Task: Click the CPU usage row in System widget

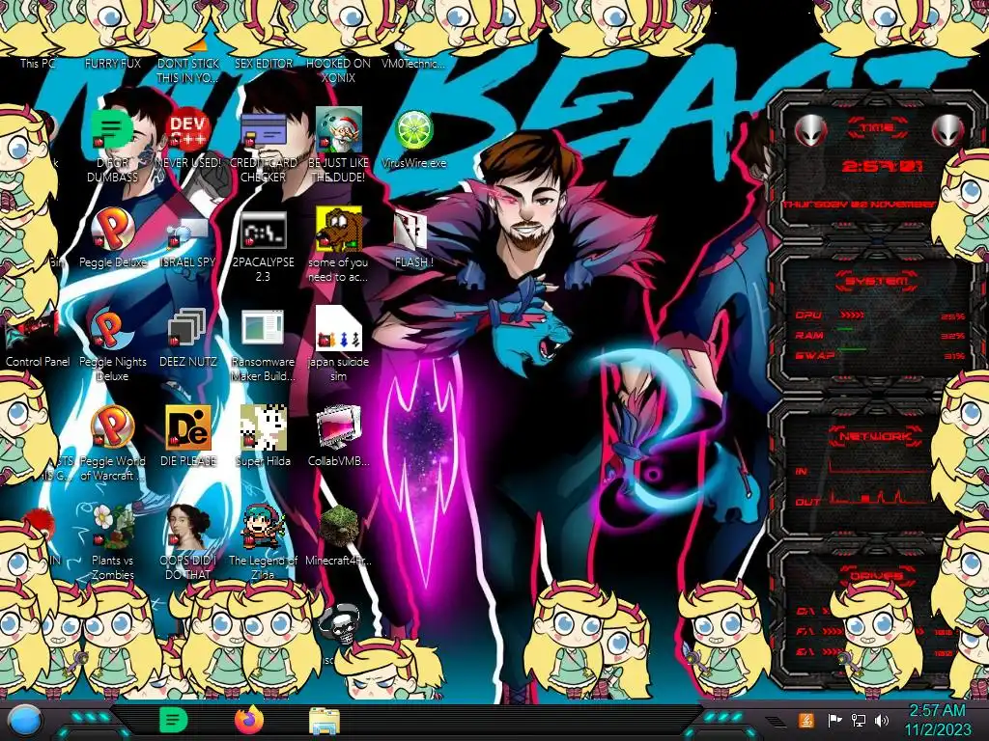Action: (x=880, y=316)
